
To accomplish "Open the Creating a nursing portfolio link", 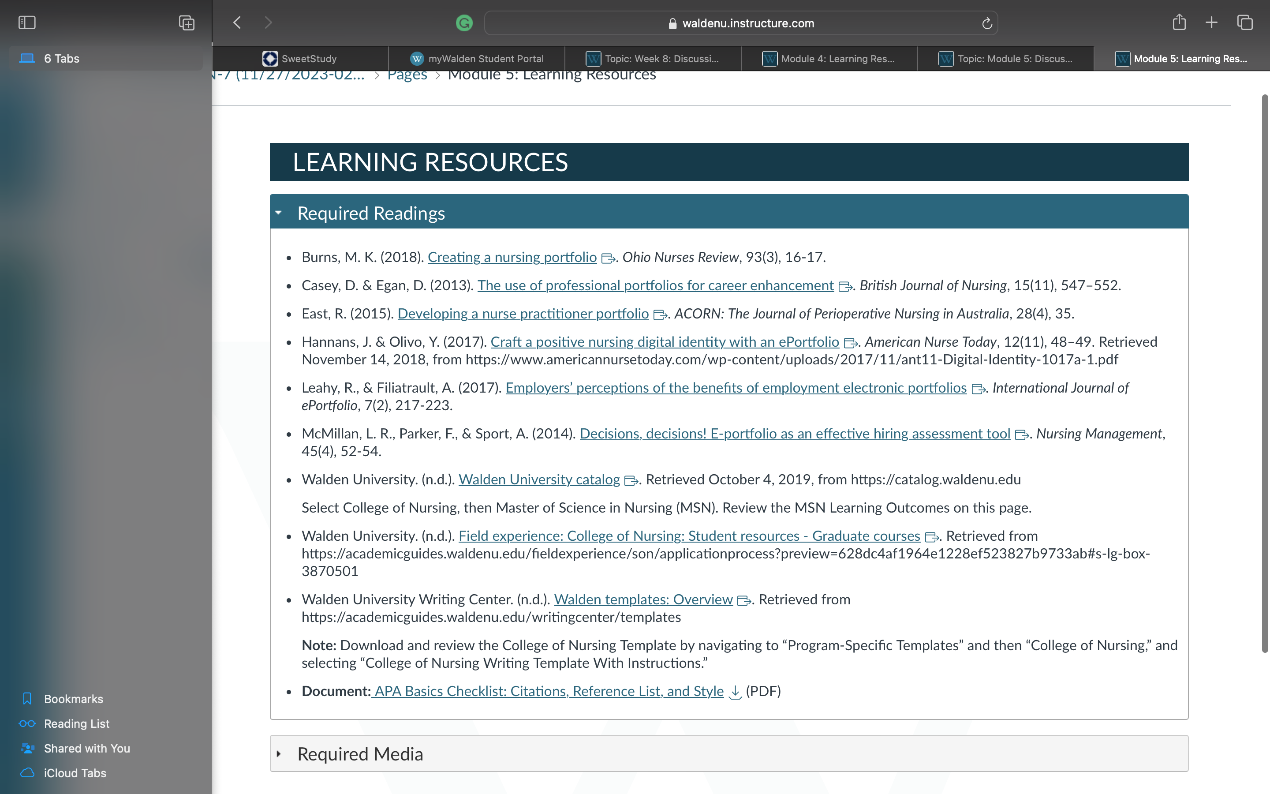I will [x=512, y=257].
